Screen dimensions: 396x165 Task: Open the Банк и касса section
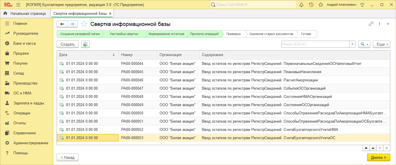[25, 43]
